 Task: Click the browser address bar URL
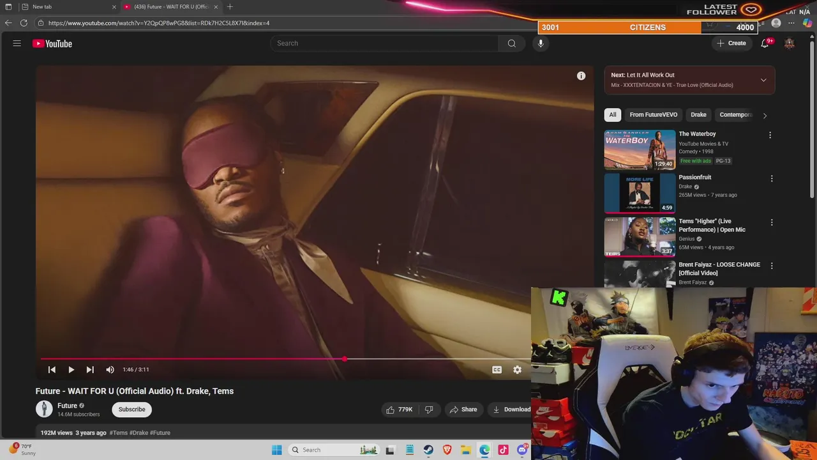pos(159,23)
